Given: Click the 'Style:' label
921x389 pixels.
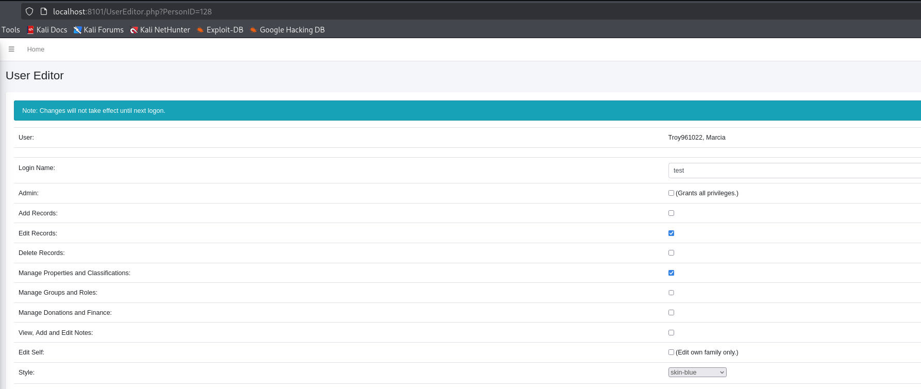Looking at the screenshot, I should point(26,373).
